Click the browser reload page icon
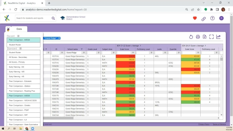This screenshot has width=233, height=131. 16,9
